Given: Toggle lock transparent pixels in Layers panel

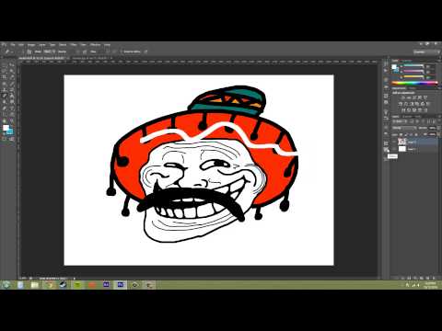Looking at the screenshot, I should click(401, 134).
